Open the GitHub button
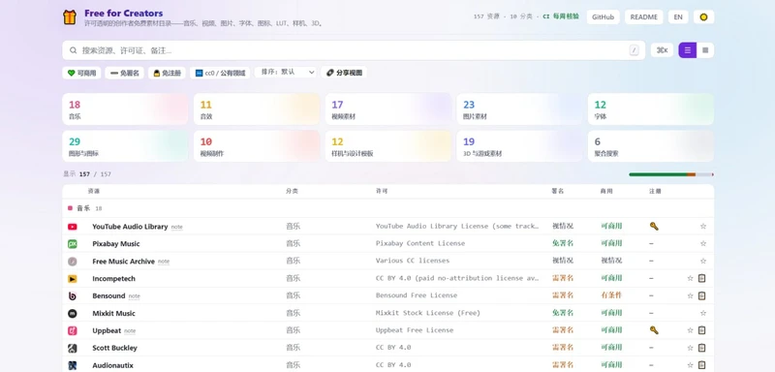The width and height of the screenshot is (775, 372). point(603,16)
